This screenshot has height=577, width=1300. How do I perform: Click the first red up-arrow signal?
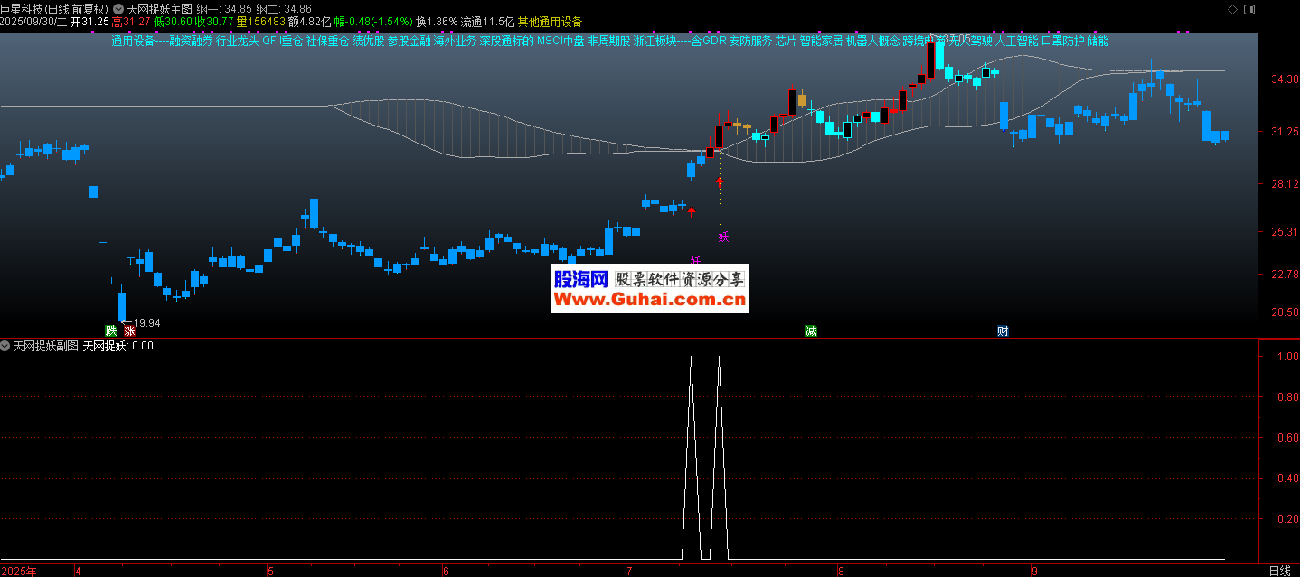click(x=692, y=211)
